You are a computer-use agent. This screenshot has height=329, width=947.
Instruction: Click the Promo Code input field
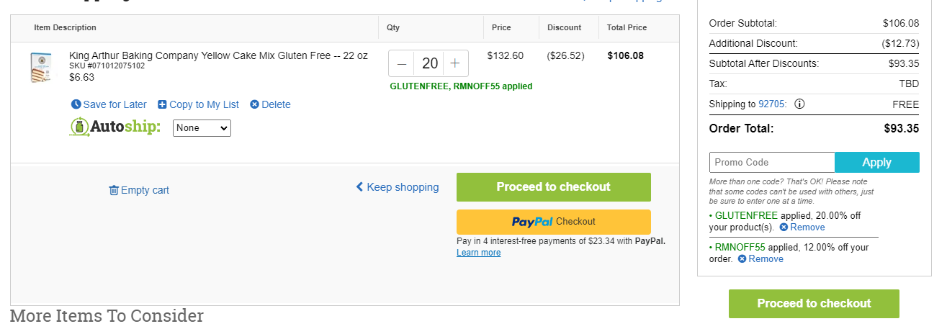click(x=772, y=162)
